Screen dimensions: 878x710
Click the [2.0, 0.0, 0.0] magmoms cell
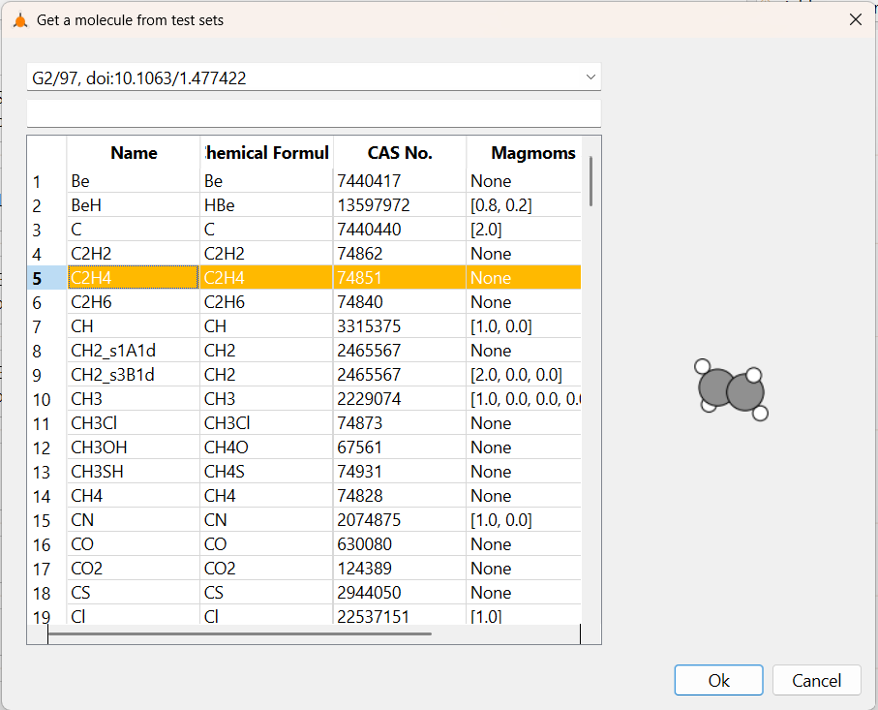tap(524, 374)
